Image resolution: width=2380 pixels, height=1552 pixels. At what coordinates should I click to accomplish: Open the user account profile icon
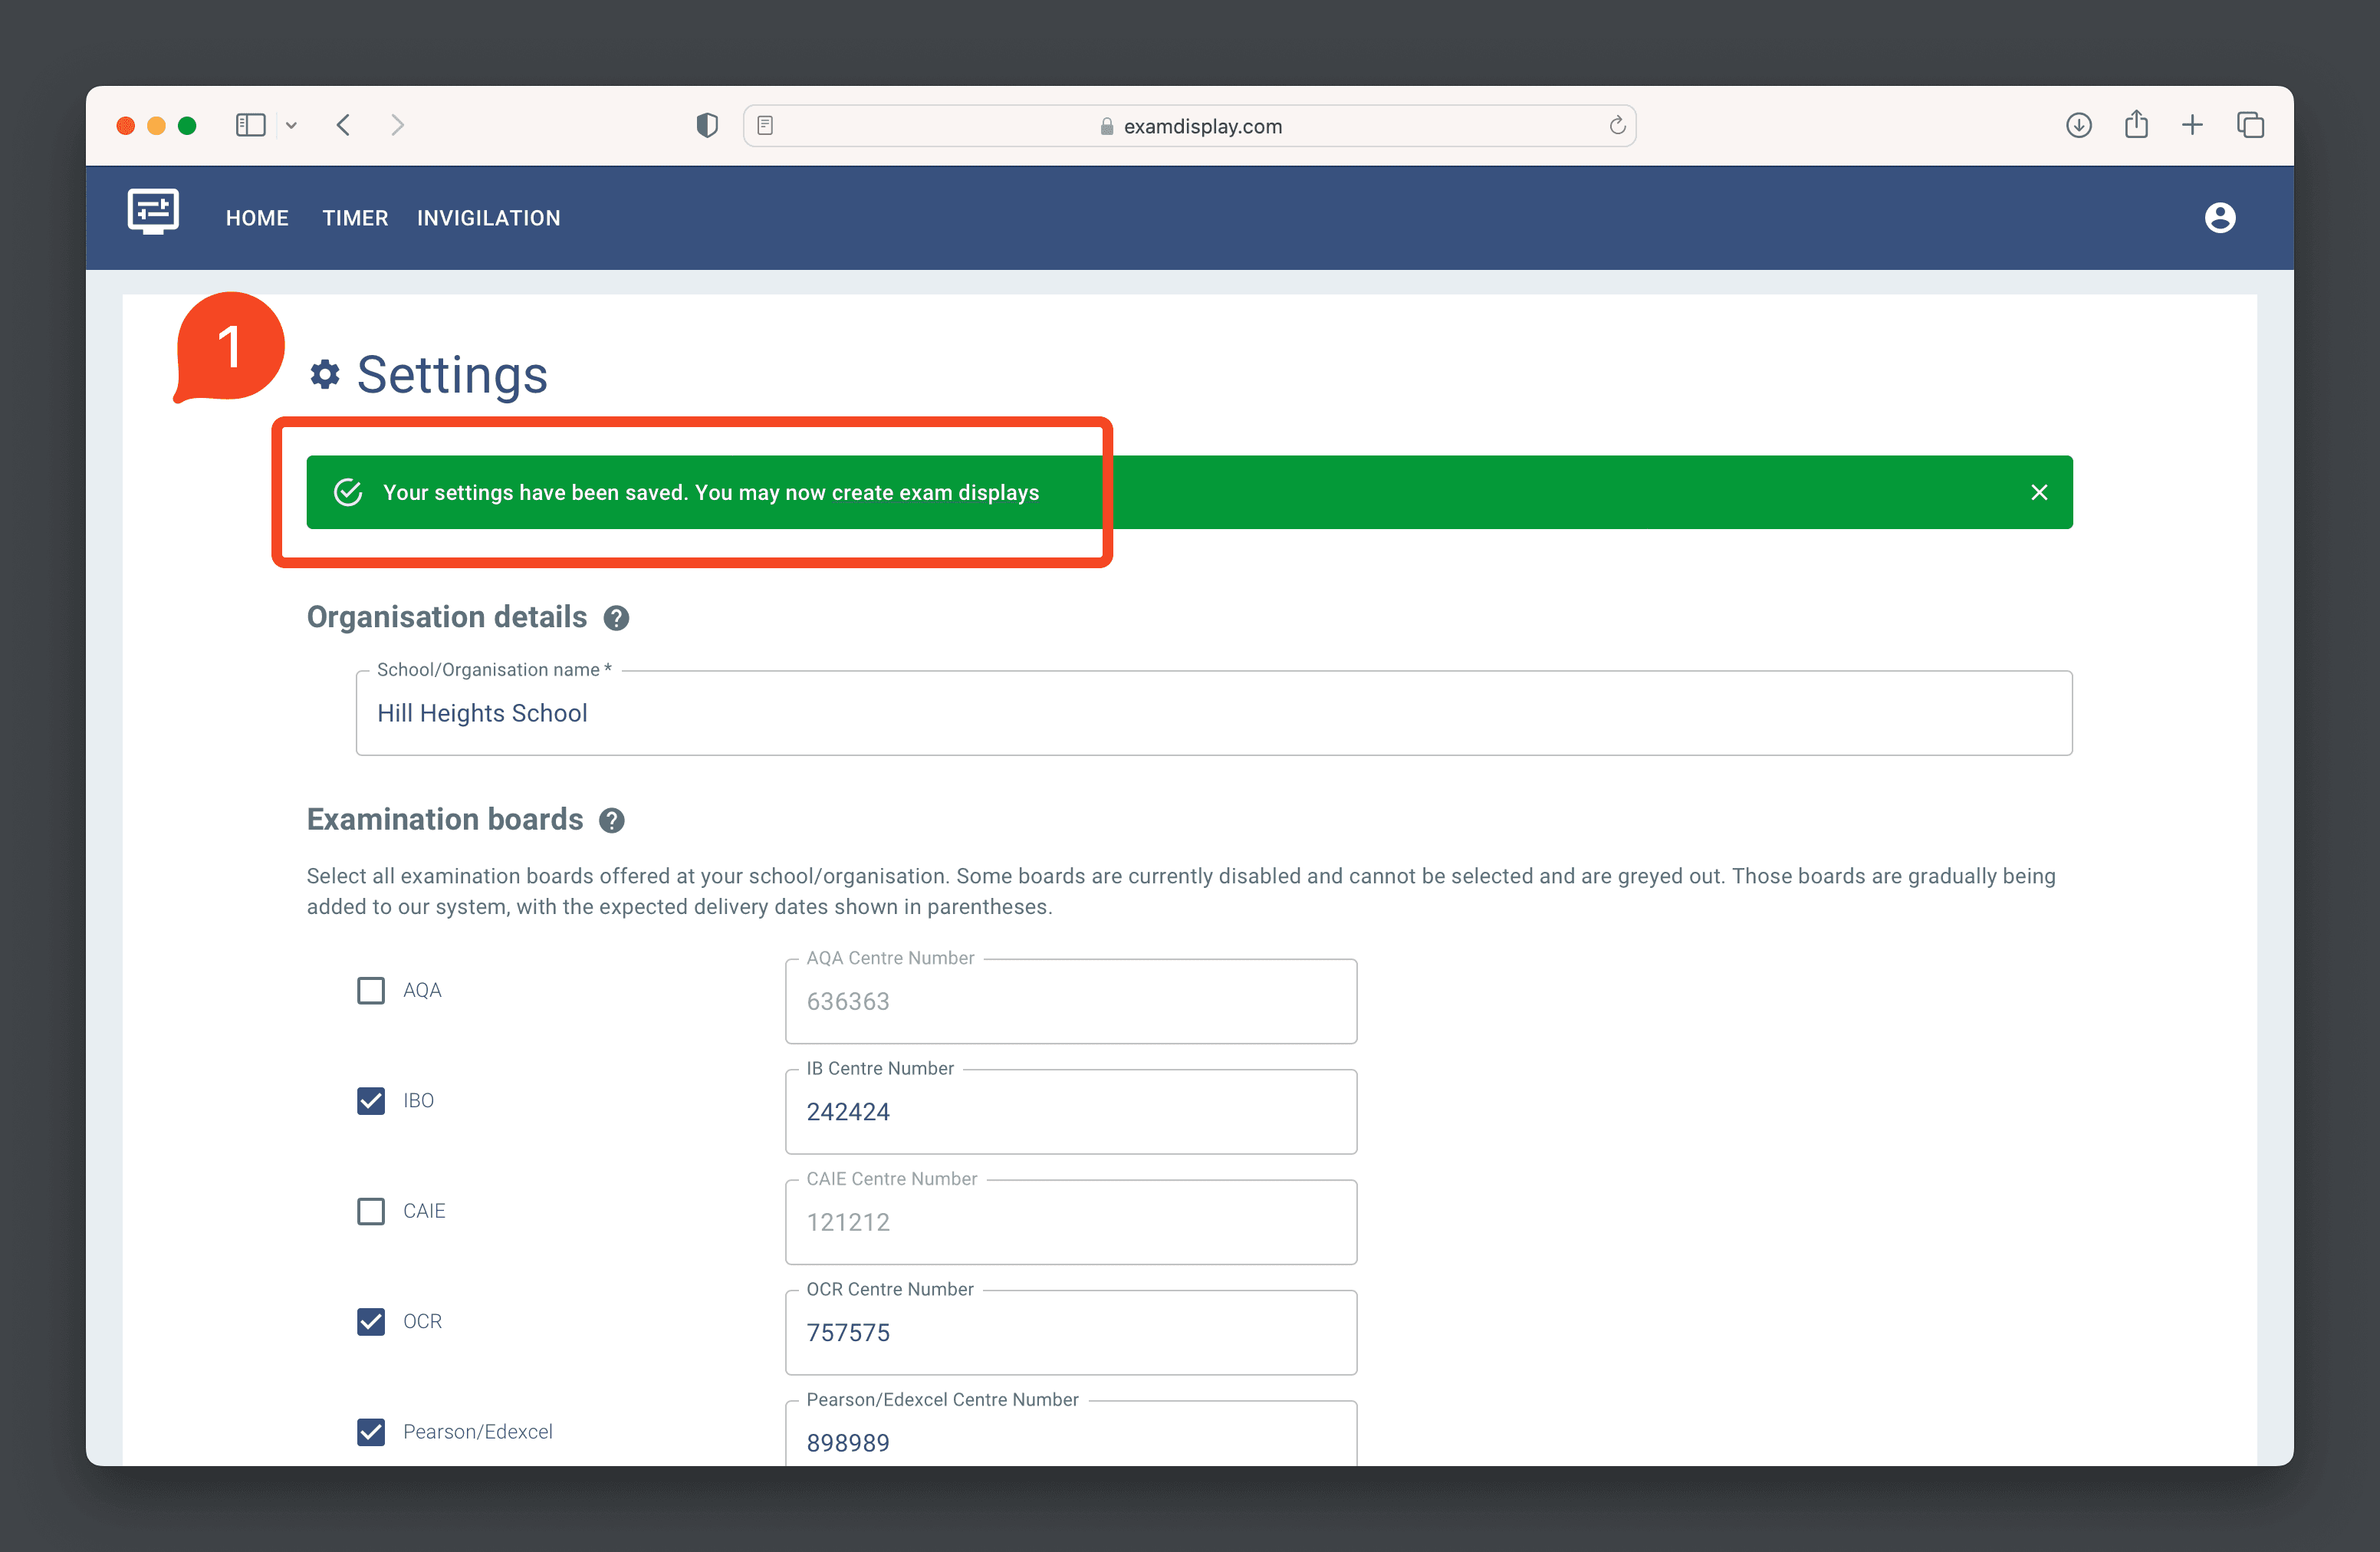2220,218
